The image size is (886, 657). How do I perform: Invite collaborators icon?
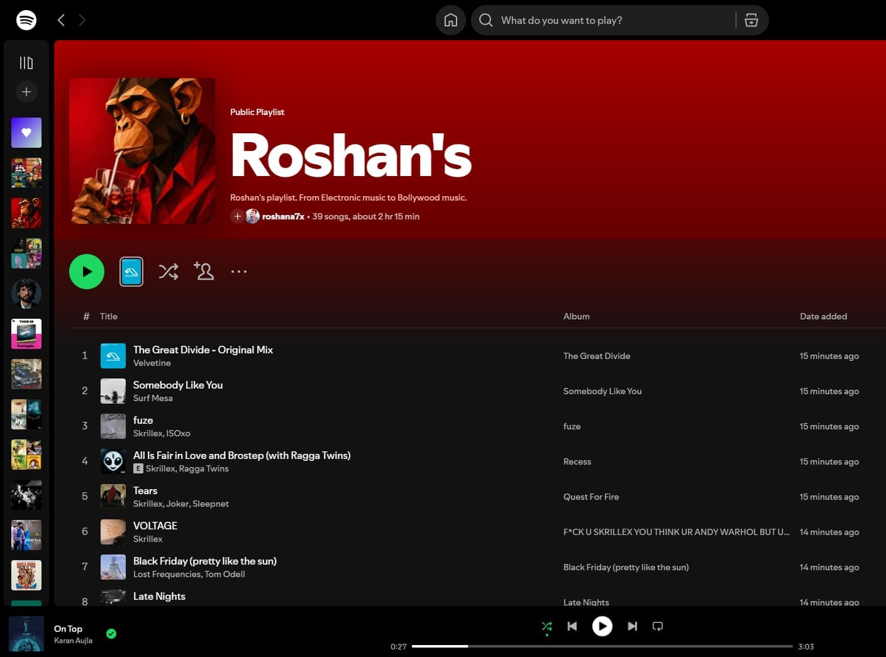click(204, 271)
